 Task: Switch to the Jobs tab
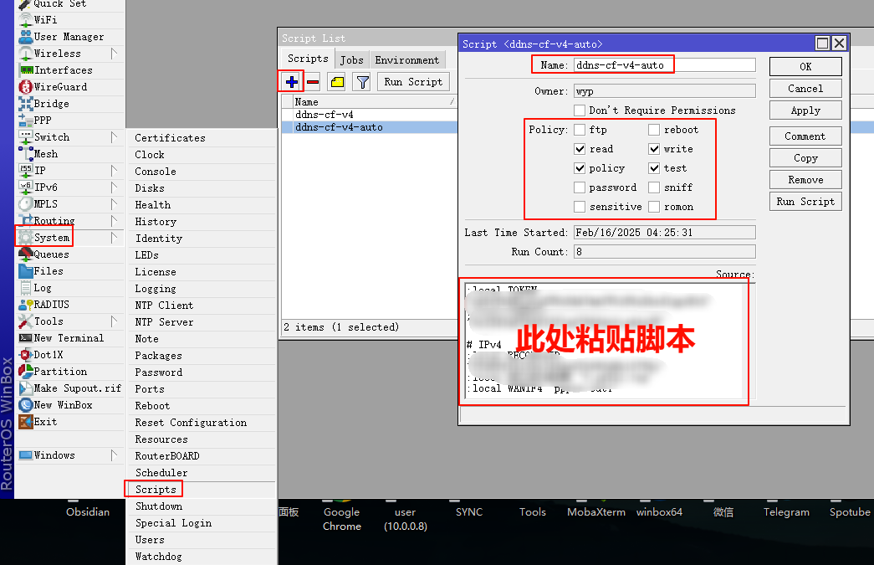click(x=352, y=59)
